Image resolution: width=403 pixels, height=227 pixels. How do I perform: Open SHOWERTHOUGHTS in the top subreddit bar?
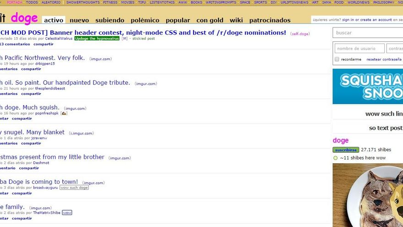(83, 2)
